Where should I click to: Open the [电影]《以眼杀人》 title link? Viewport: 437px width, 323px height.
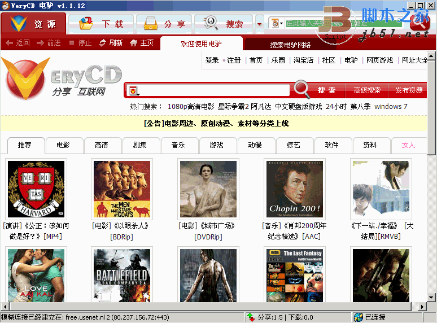tap(121, 232)
